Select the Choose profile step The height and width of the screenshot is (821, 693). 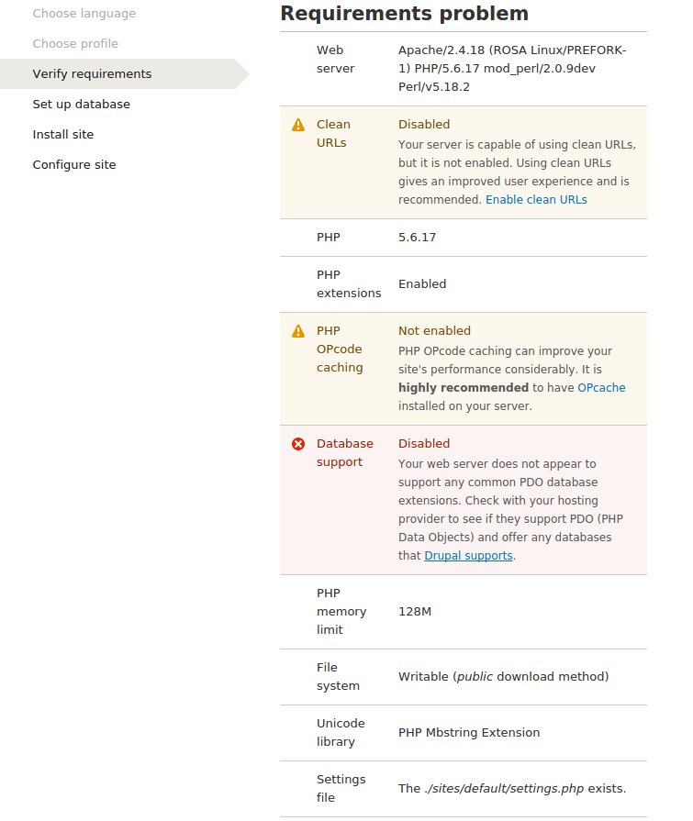point(75,44)
